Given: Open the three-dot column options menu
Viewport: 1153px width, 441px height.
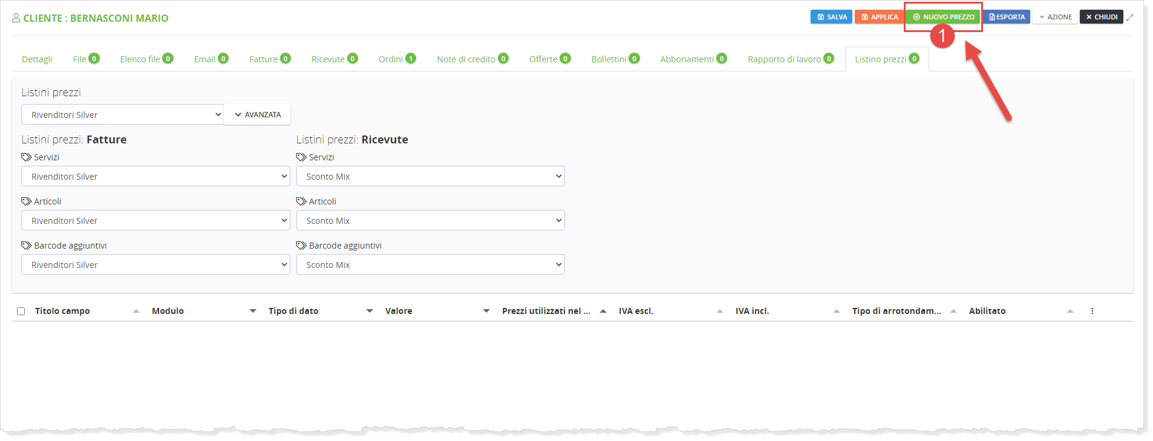Looking at the screenshot, I should click(1092, 311).
